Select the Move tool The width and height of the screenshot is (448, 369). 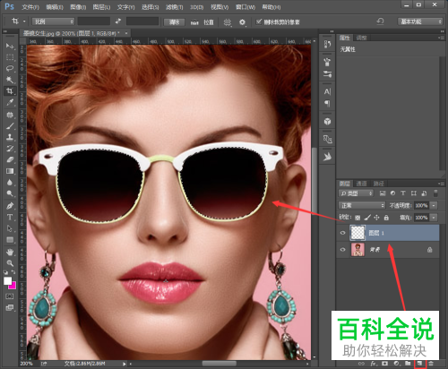10,46
